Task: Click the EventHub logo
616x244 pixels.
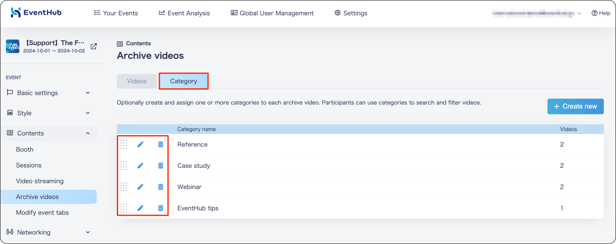Action: click(36, 13)
